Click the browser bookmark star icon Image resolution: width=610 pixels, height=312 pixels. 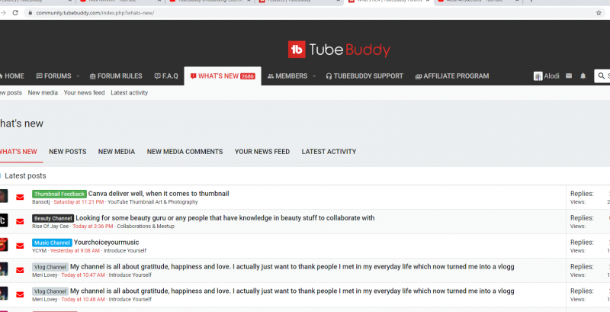pyautogui.click(x=599, y=13)
